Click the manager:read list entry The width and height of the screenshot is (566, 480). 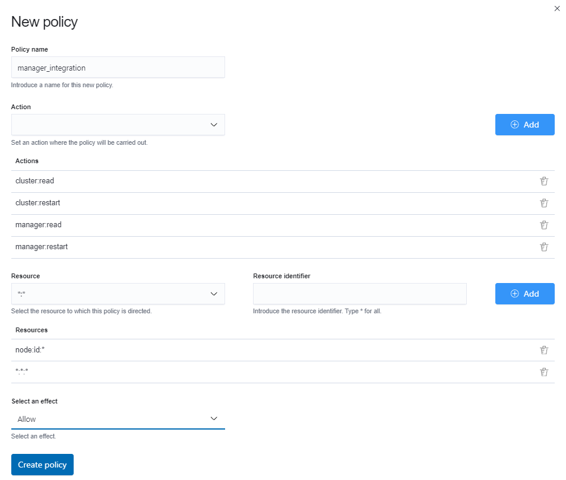[x=39, y=225]
